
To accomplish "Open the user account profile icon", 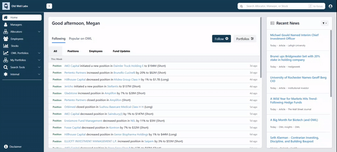I will [x=331, y=6].
